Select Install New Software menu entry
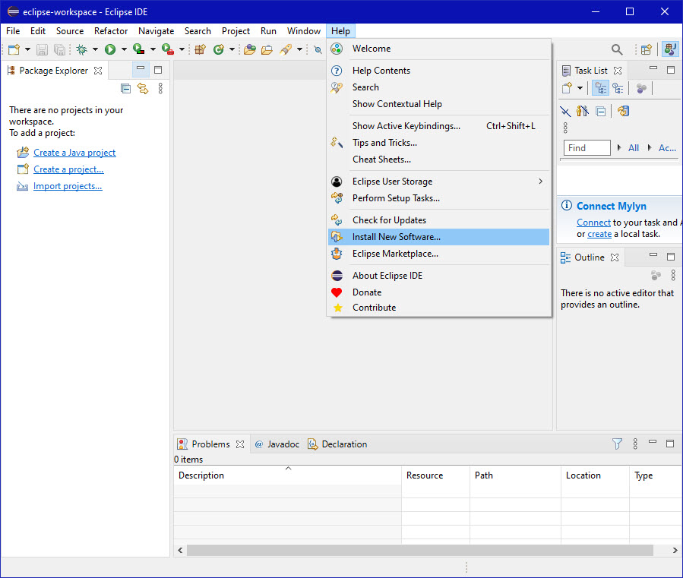The height and width of the screenshot is (578, 683). click(x=396, y=237)
